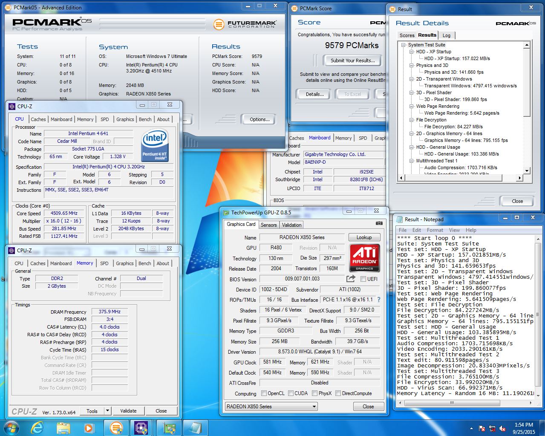Viewport: 545px width, 436px height.
Task: Select 'Graphics Memory - 64 lines: 795.155 fps' row
Action: click(x=466, y=140)
